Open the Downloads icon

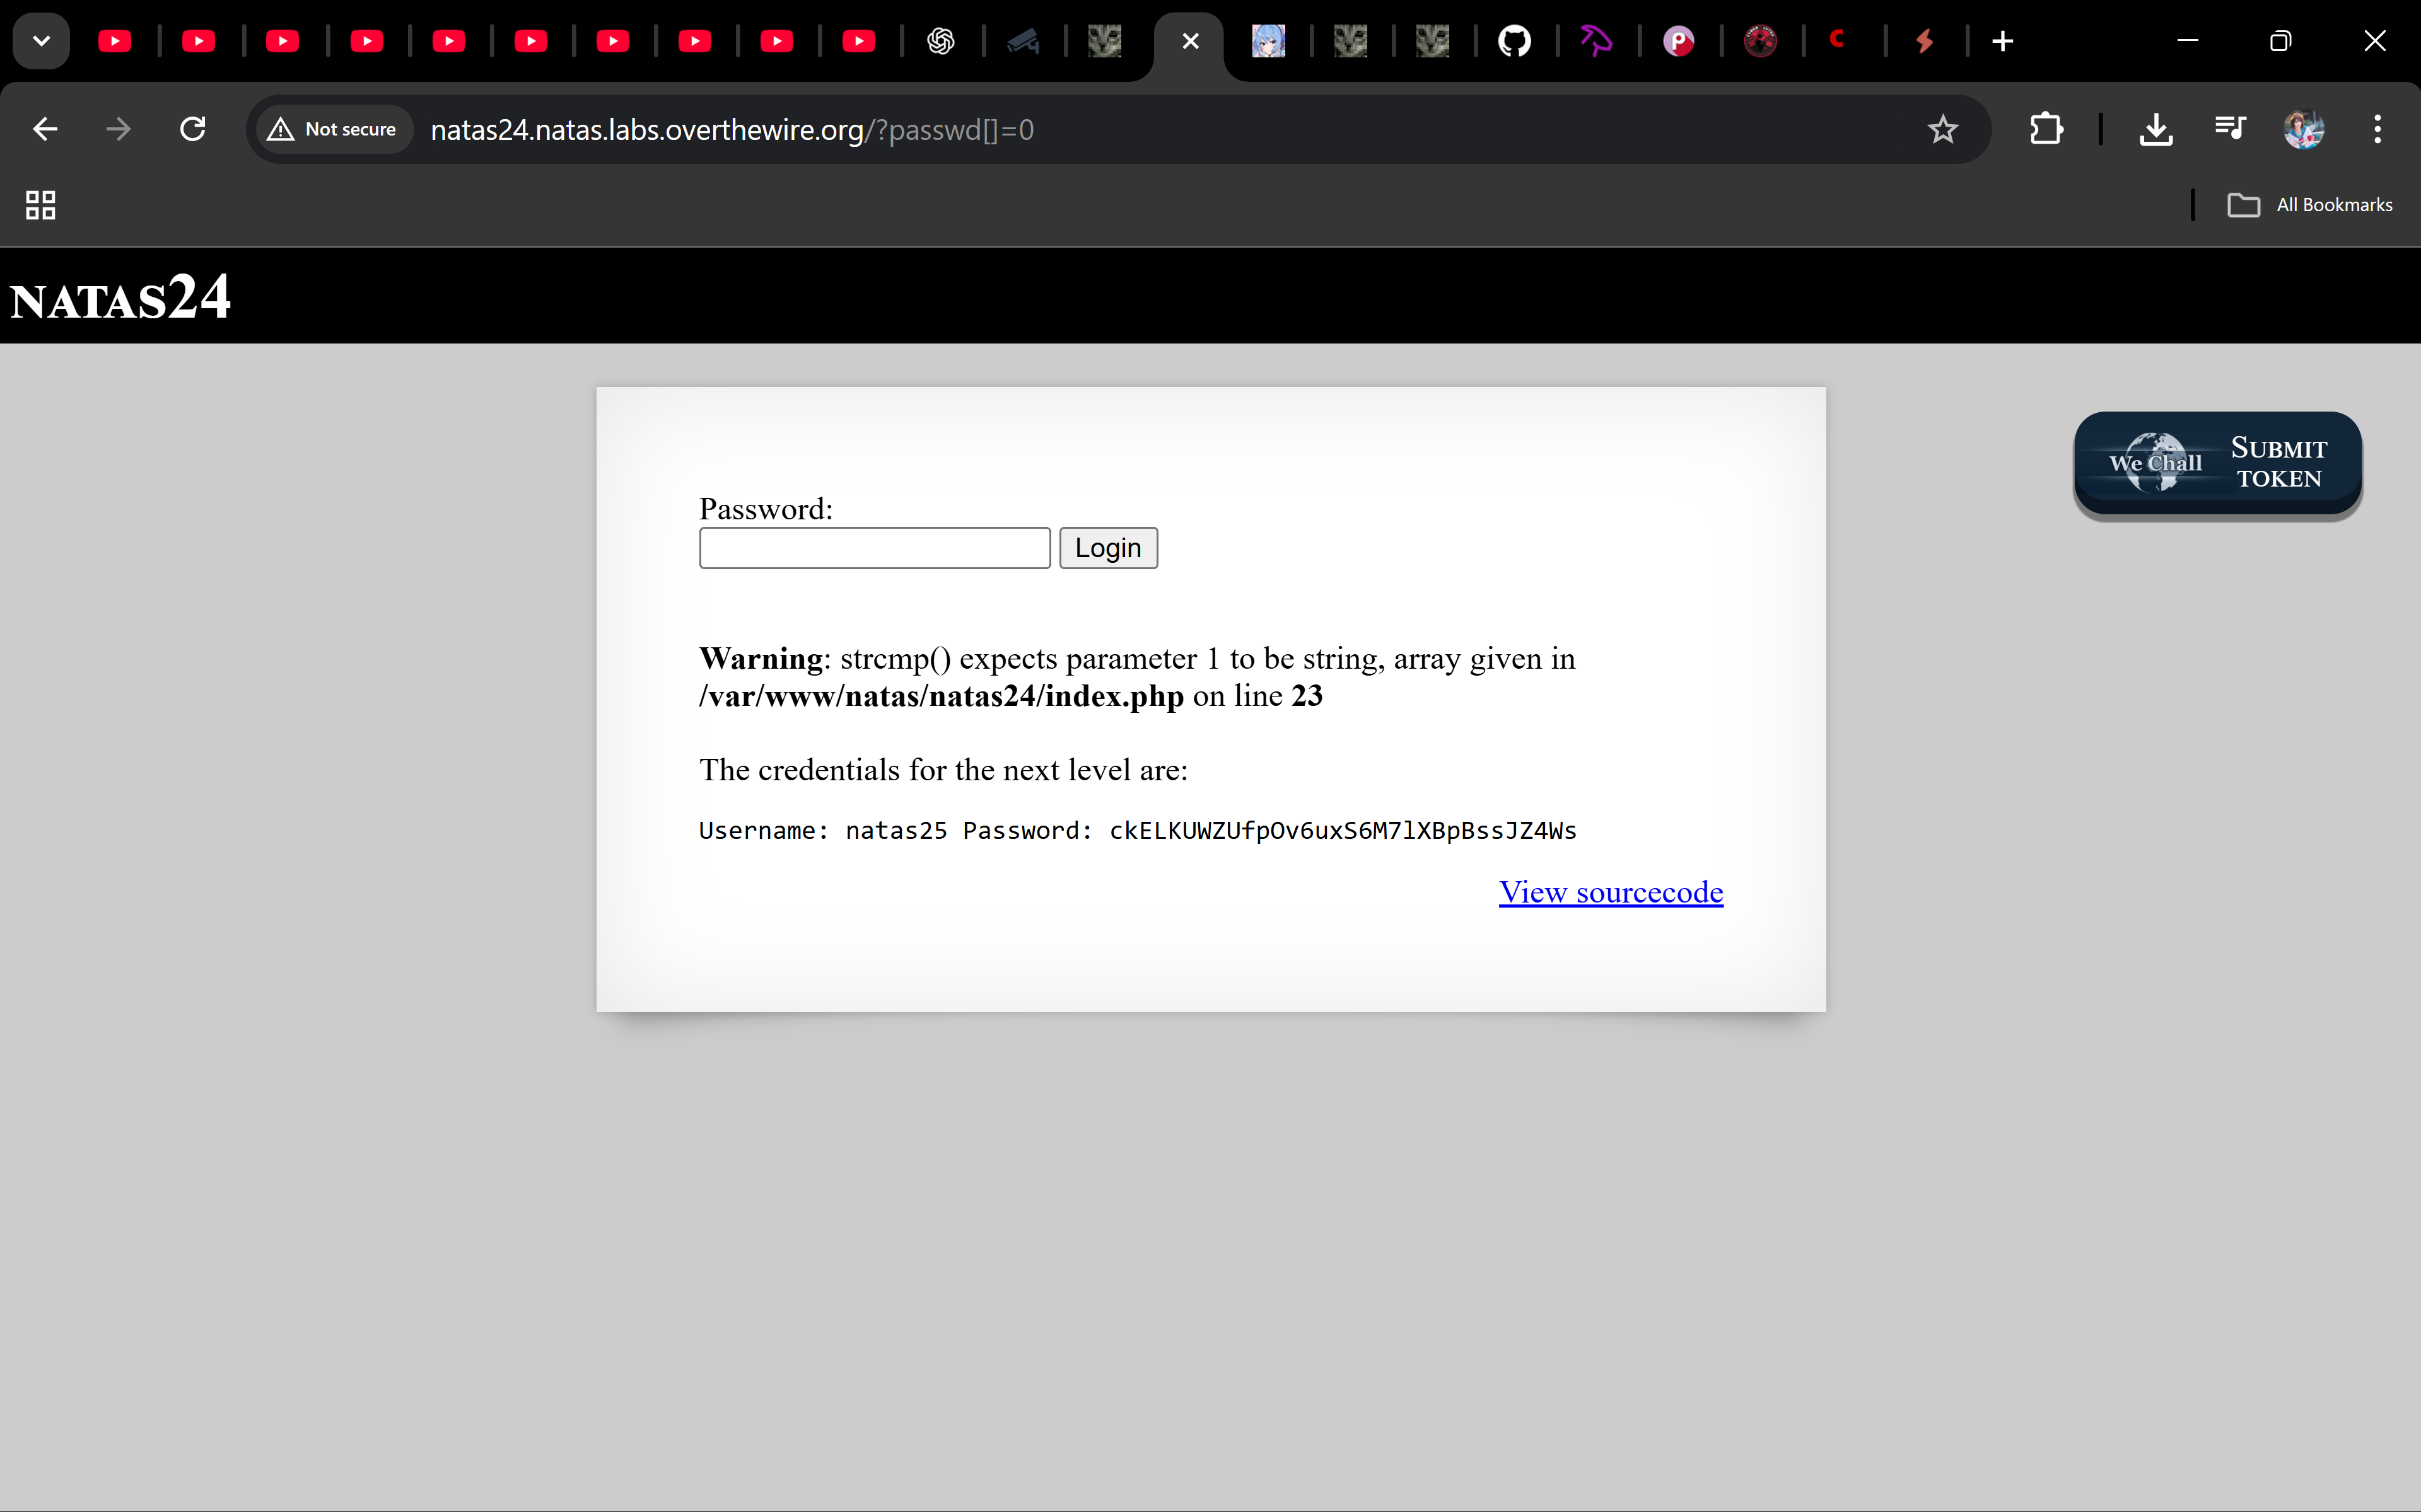2155,129
